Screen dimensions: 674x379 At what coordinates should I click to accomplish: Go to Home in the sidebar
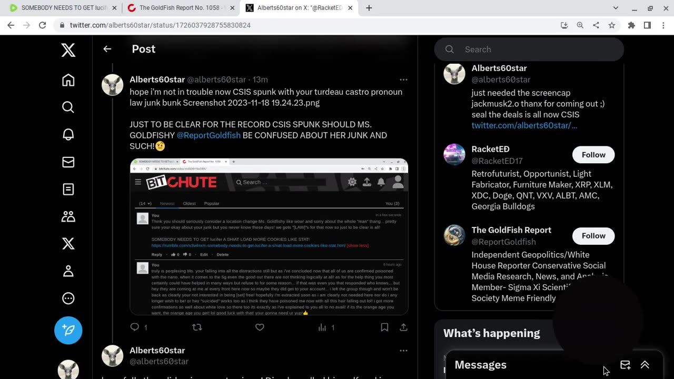[68, 80]
